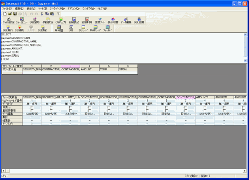
Task: Toggle 非表示 checkbox in first SECURITY_NUM column
Action: (32, 107)
